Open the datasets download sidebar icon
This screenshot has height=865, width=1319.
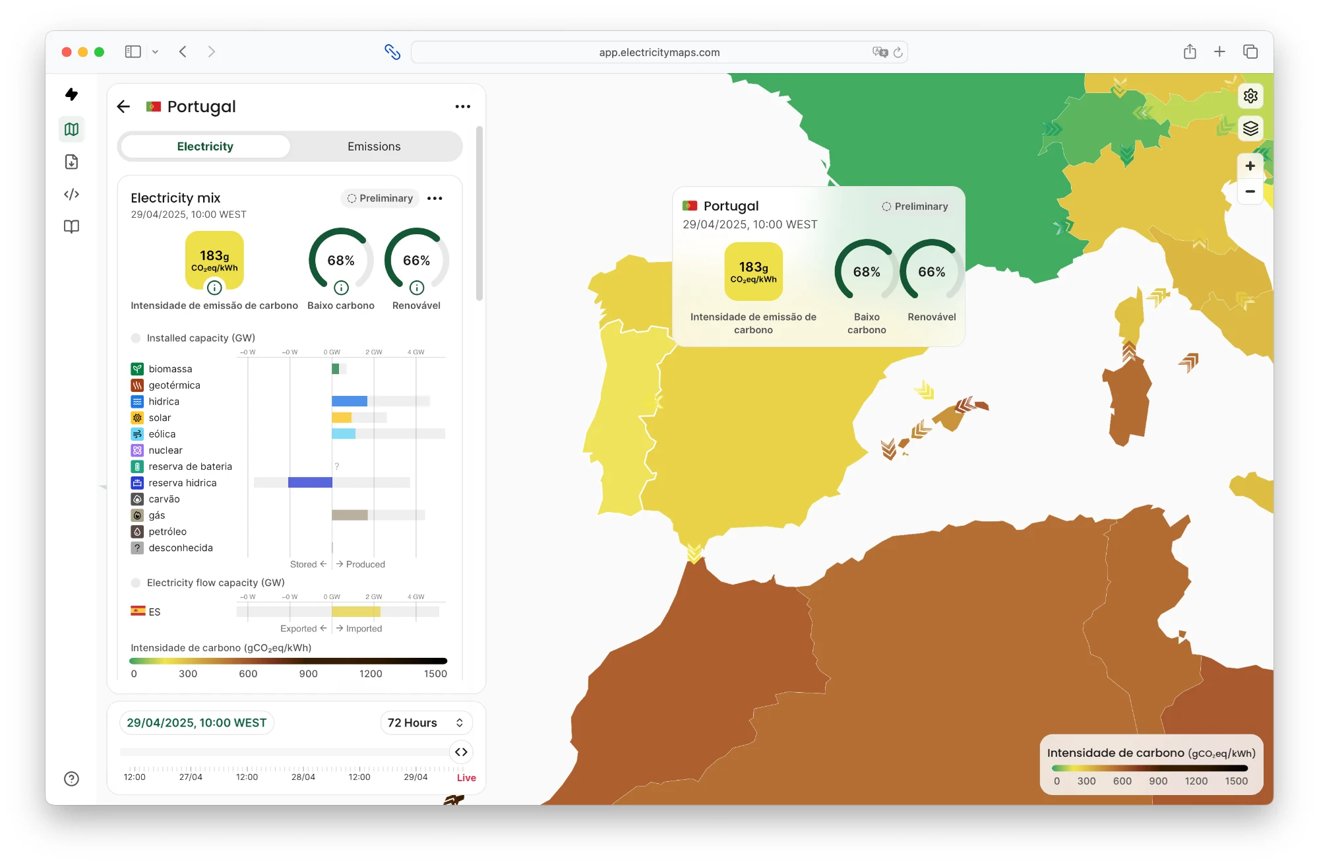71,162
